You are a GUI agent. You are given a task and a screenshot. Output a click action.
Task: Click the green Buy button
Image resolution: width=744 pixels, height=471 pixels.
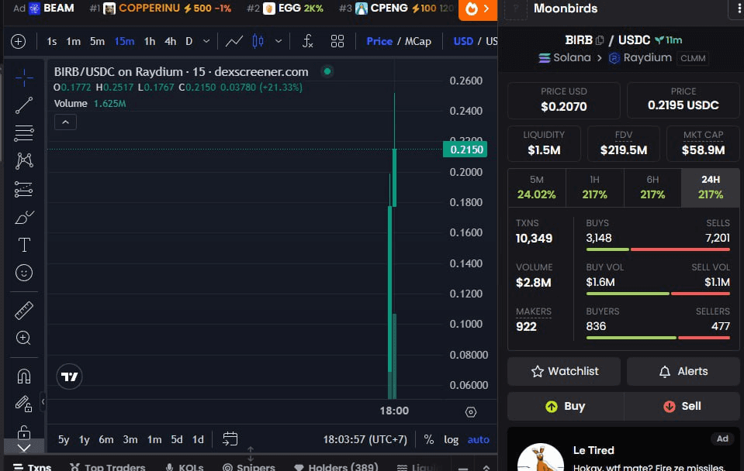[566, 407]
